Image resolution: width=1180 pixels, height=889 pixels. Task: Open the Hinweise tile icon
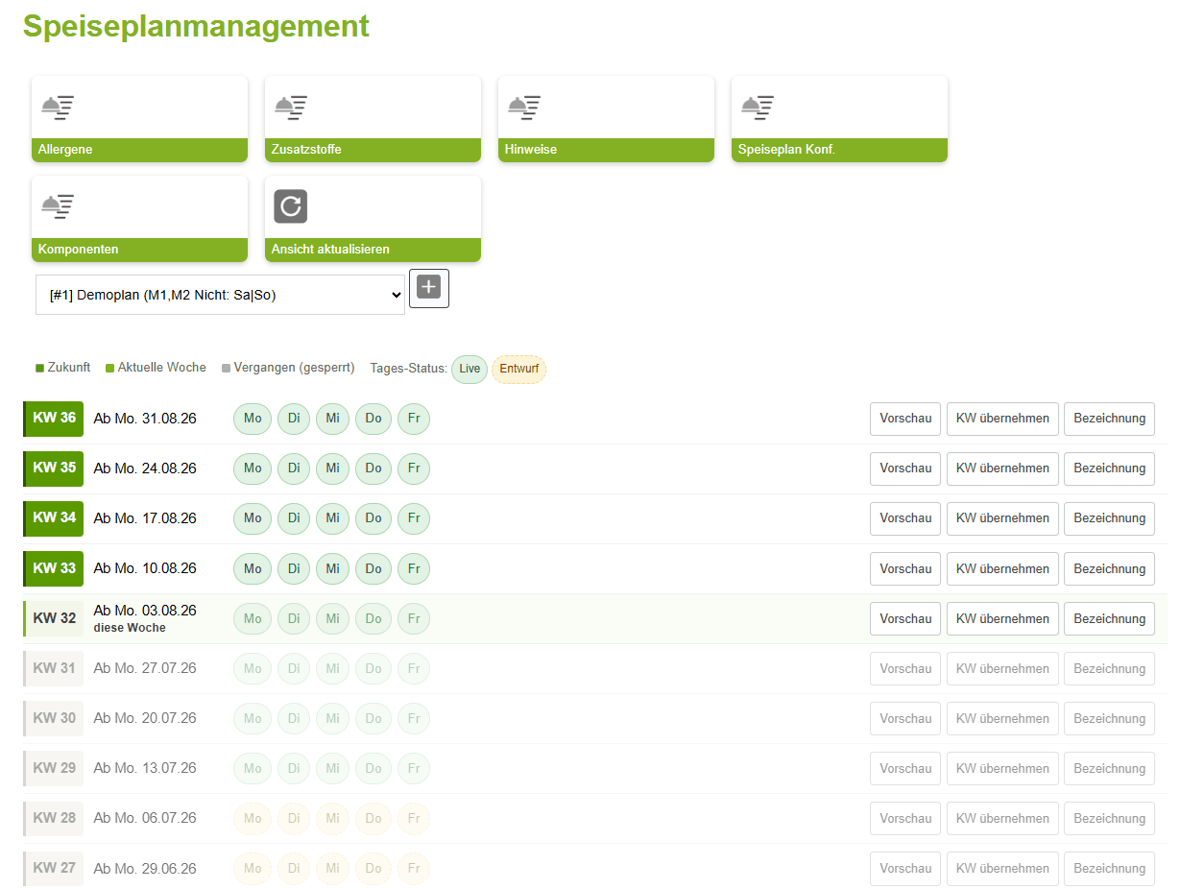524,107
